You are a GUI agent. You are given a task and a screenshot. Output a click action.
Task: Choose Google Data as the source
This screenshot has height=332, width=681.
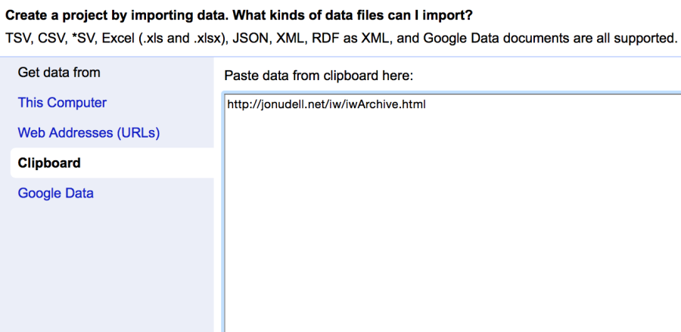(x=56, y=194)
